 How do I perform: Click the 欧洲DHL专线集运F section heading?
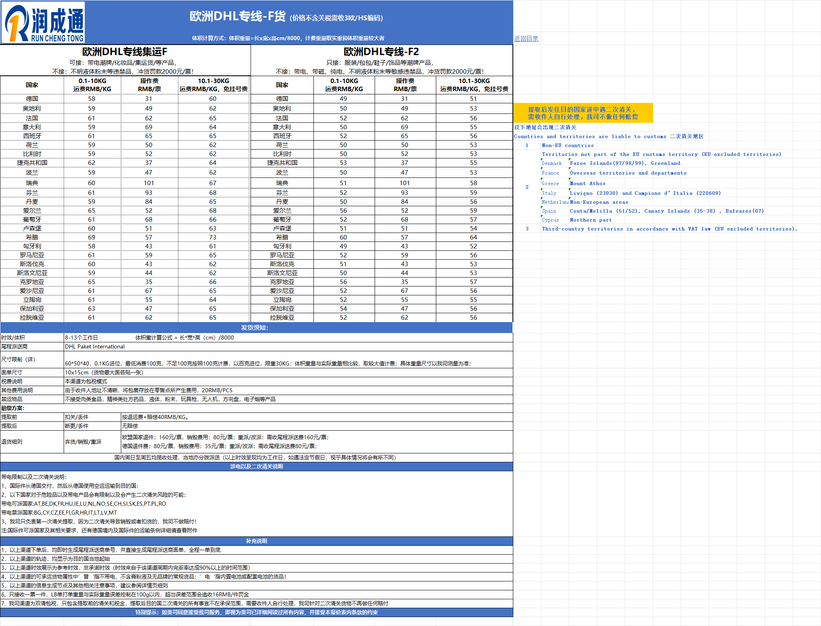pos(125,52)
